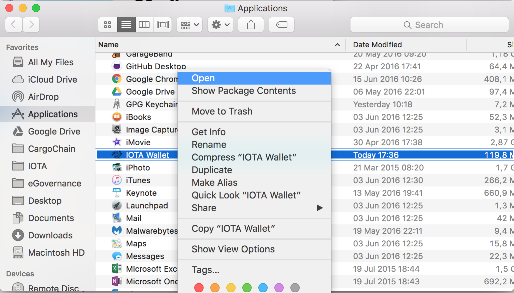Apply the orange tag color
Screen dimensions: 514x293
pos(215,288)
